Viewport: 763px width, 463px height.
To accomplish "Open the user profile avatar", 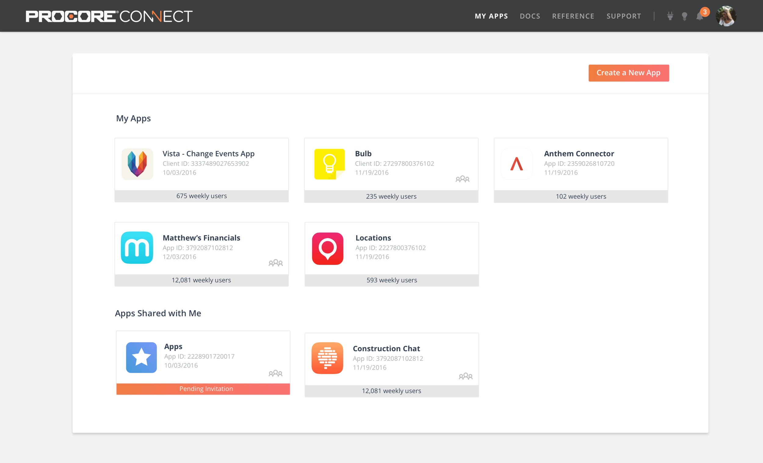I will pos(725,16).
